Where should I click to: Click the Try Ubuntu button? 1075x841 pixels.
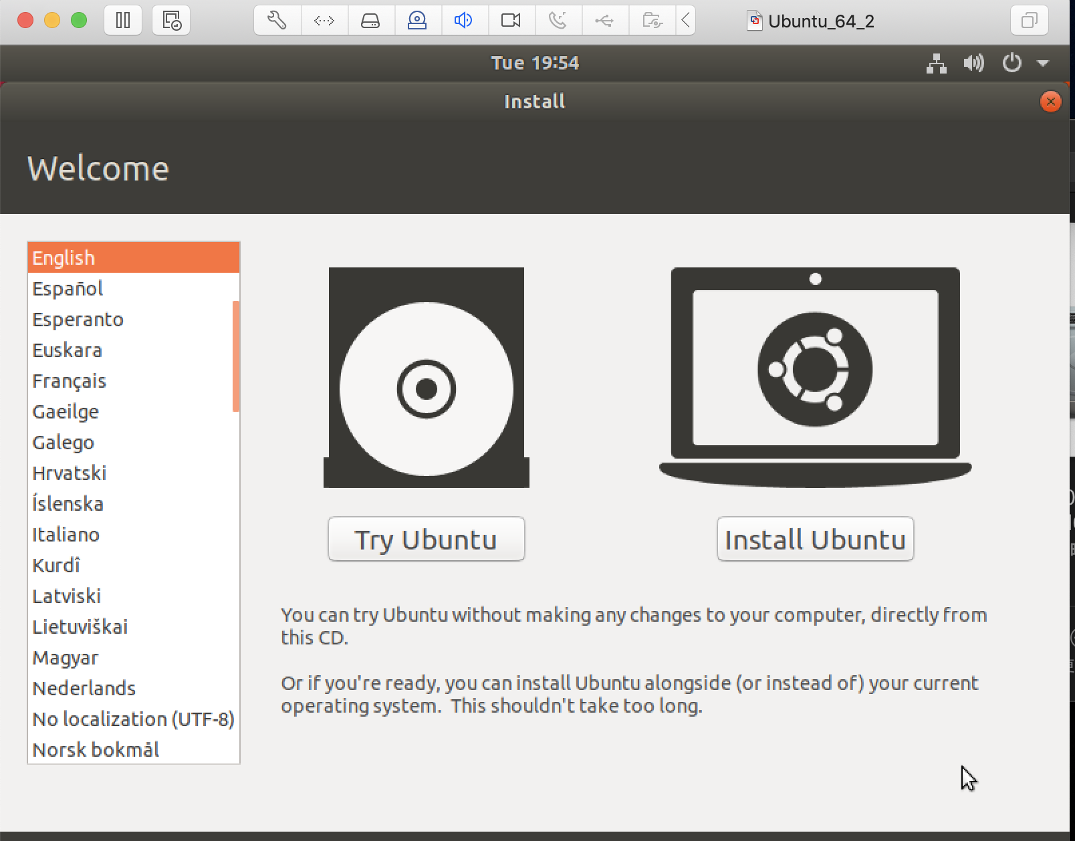(427, 539)
